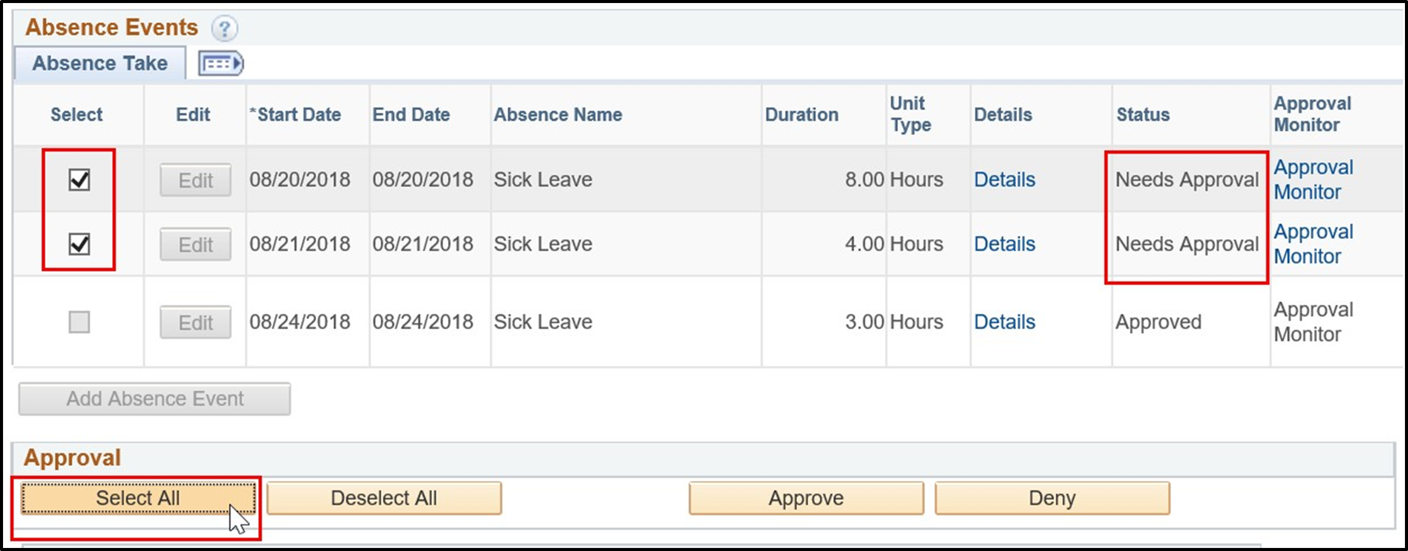The height and width of the screenshot is (551, 1408).
Task: Click Edit on the 08/20/2018 absence row
Action: pyautogui.click(x=195, y=179)
